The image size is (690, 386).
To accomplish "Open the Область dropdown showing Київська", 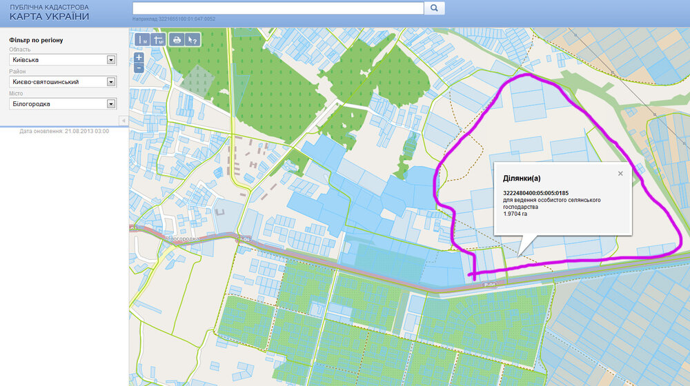I will (x=63, y=60).
